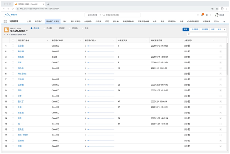Image resolution: width=230 pixels, height=154 pixels.
Task: Click the blue 新建 button
Action: [185, 29]
